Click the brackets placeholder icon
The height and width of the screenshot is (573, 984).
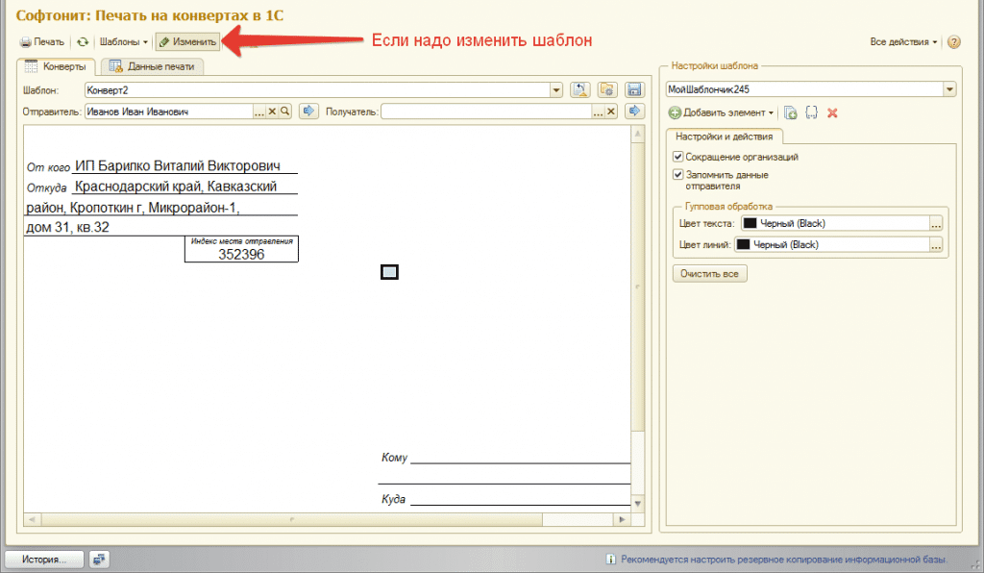pyautogui.click(x=811, y=113)
